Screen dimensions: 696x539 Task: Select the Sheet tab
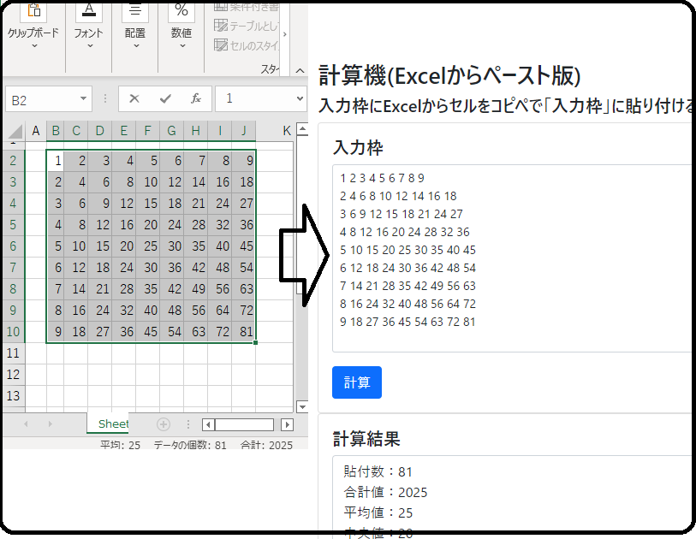click(112, 424)
